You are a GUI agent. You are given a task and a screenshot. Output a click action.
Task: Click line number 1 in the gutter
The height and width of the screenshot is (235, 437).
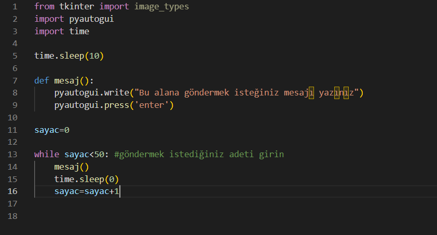coord(15,6)
